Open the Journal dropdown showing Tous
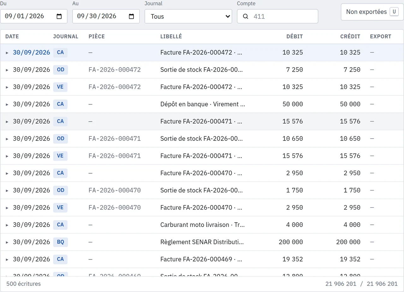This screenshot has height=292, width=404. point(188,16)
